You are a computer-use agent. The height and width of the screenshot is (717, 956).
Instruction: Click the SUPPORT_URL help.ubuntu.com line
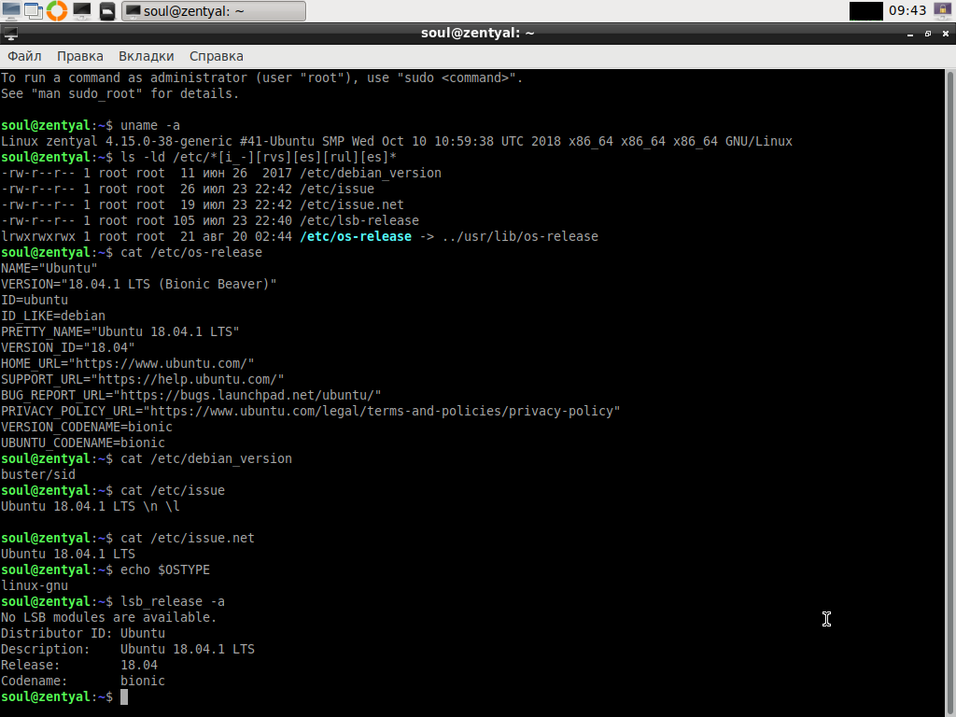point(143,379)
